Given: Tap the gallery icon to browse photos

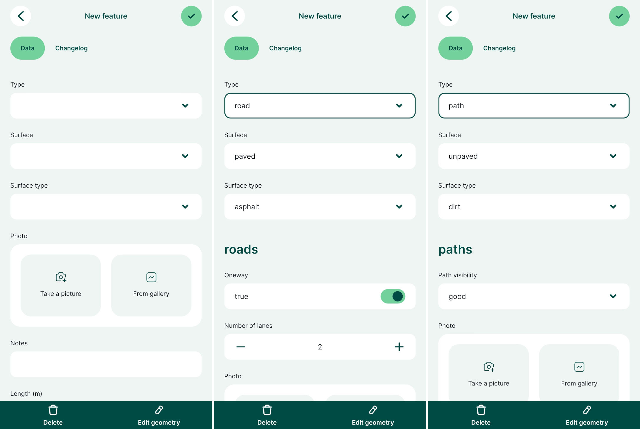Looking at the screenshot, I should click(151, 277).
